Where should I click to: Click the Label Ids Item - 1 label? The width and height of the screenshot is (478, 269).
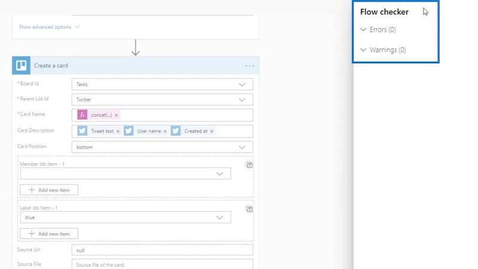coord(38,208)
